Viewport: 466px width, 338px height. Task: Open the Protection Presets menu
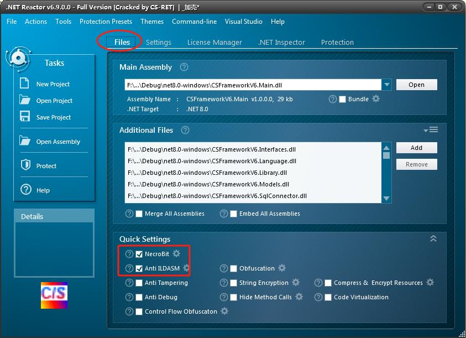pyautogui.click(x=106, y=22)
